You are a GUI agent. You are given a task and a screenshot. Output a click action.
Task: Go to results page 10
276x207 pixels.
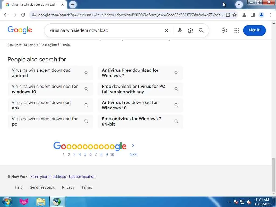tap(112, 154)
